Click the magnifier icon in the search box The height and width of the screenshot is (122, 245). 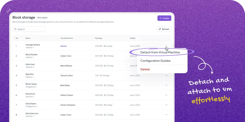(x=16, y=29)
